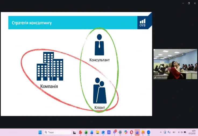The width and height of the screenshot is (198, 136).
Task: Open Wi-Fi network status in tray
Action: click(178, 132)
